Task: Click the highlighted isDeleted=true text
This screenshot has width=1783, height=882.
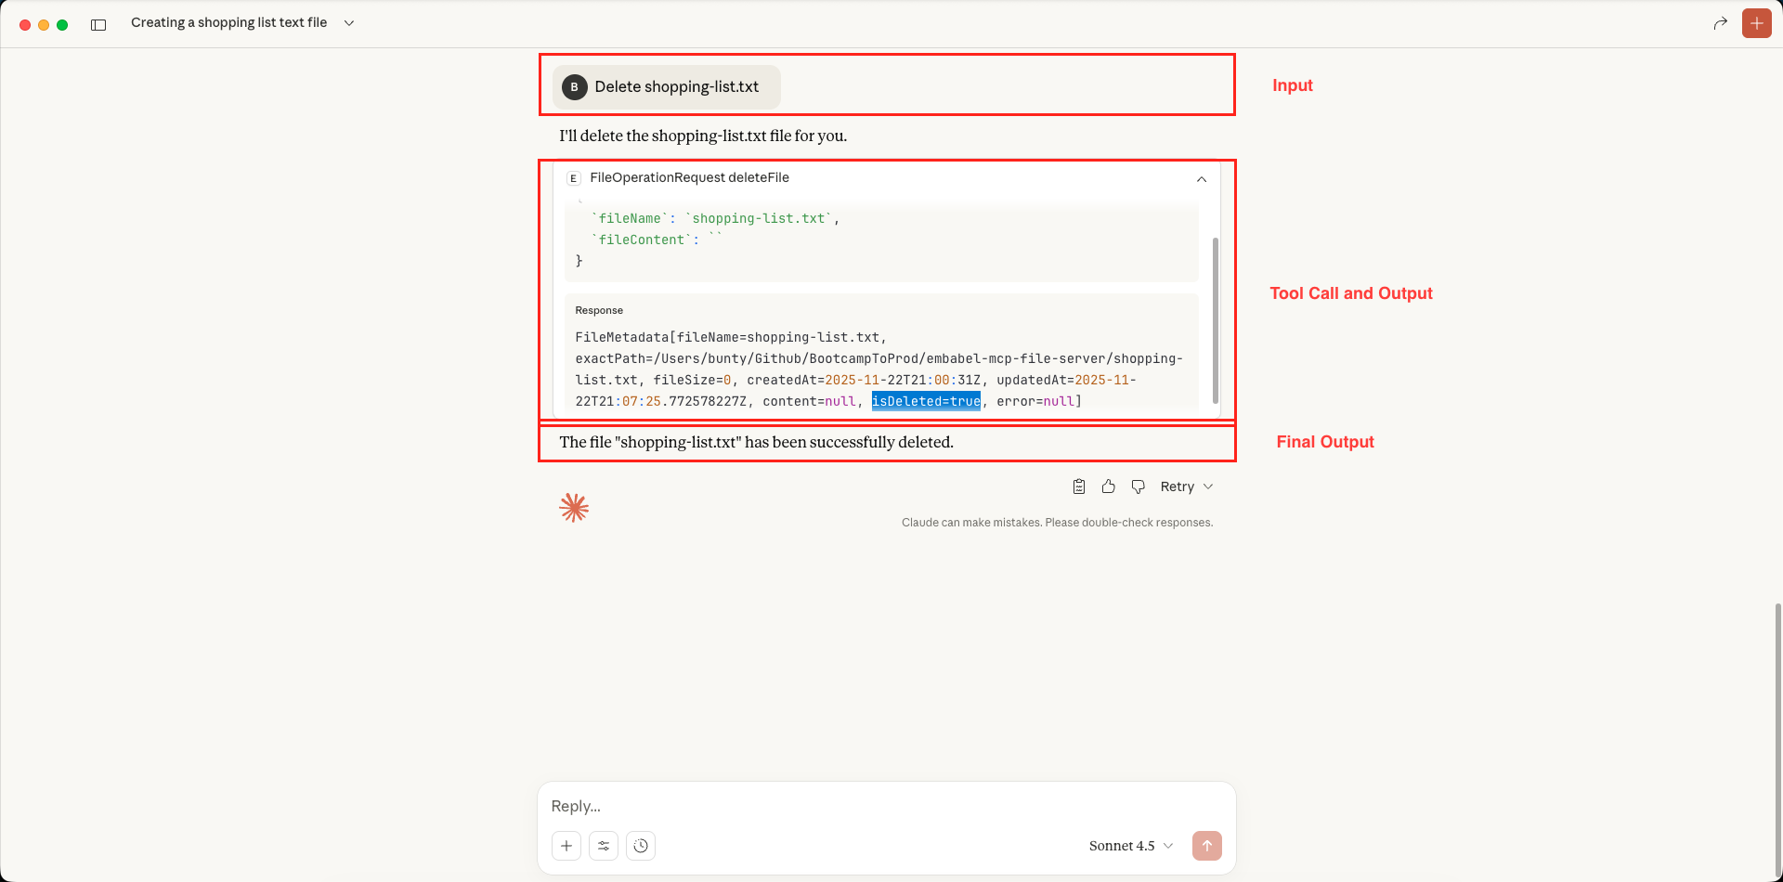Action: 925,401
